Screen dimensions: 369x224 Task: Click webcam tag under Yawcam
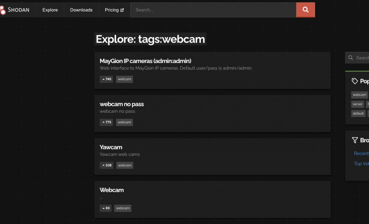[125, 165]
